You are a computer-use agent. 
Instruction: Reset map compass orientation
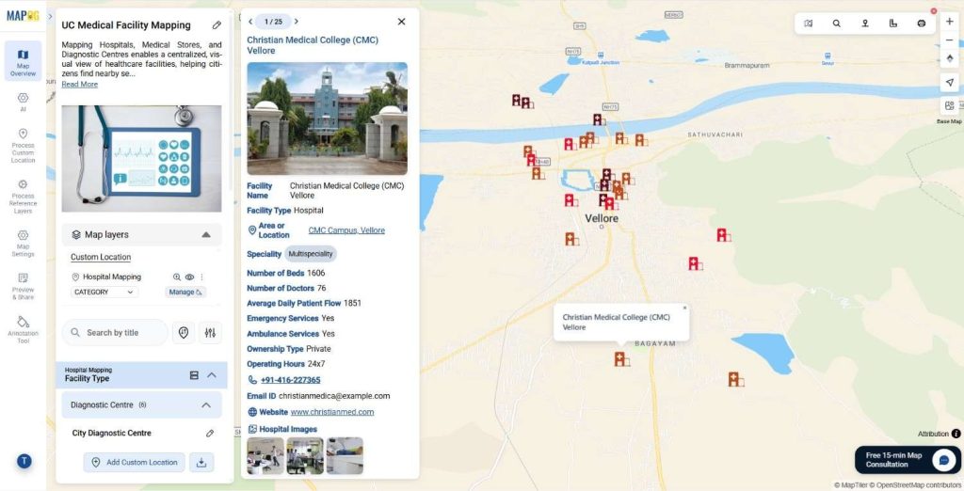tap(949, 58)
